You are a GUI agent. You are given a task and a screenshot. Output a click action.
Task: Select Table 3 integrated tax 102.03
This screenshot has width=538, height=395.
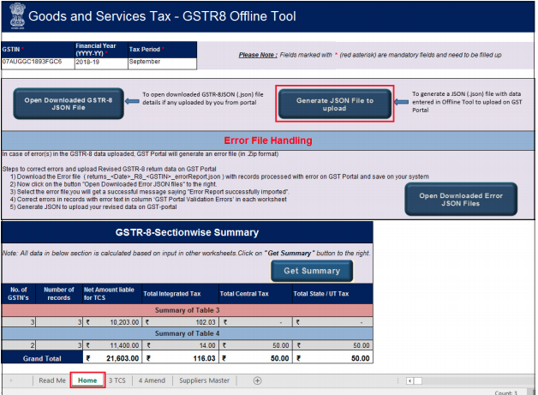point(181,322)
